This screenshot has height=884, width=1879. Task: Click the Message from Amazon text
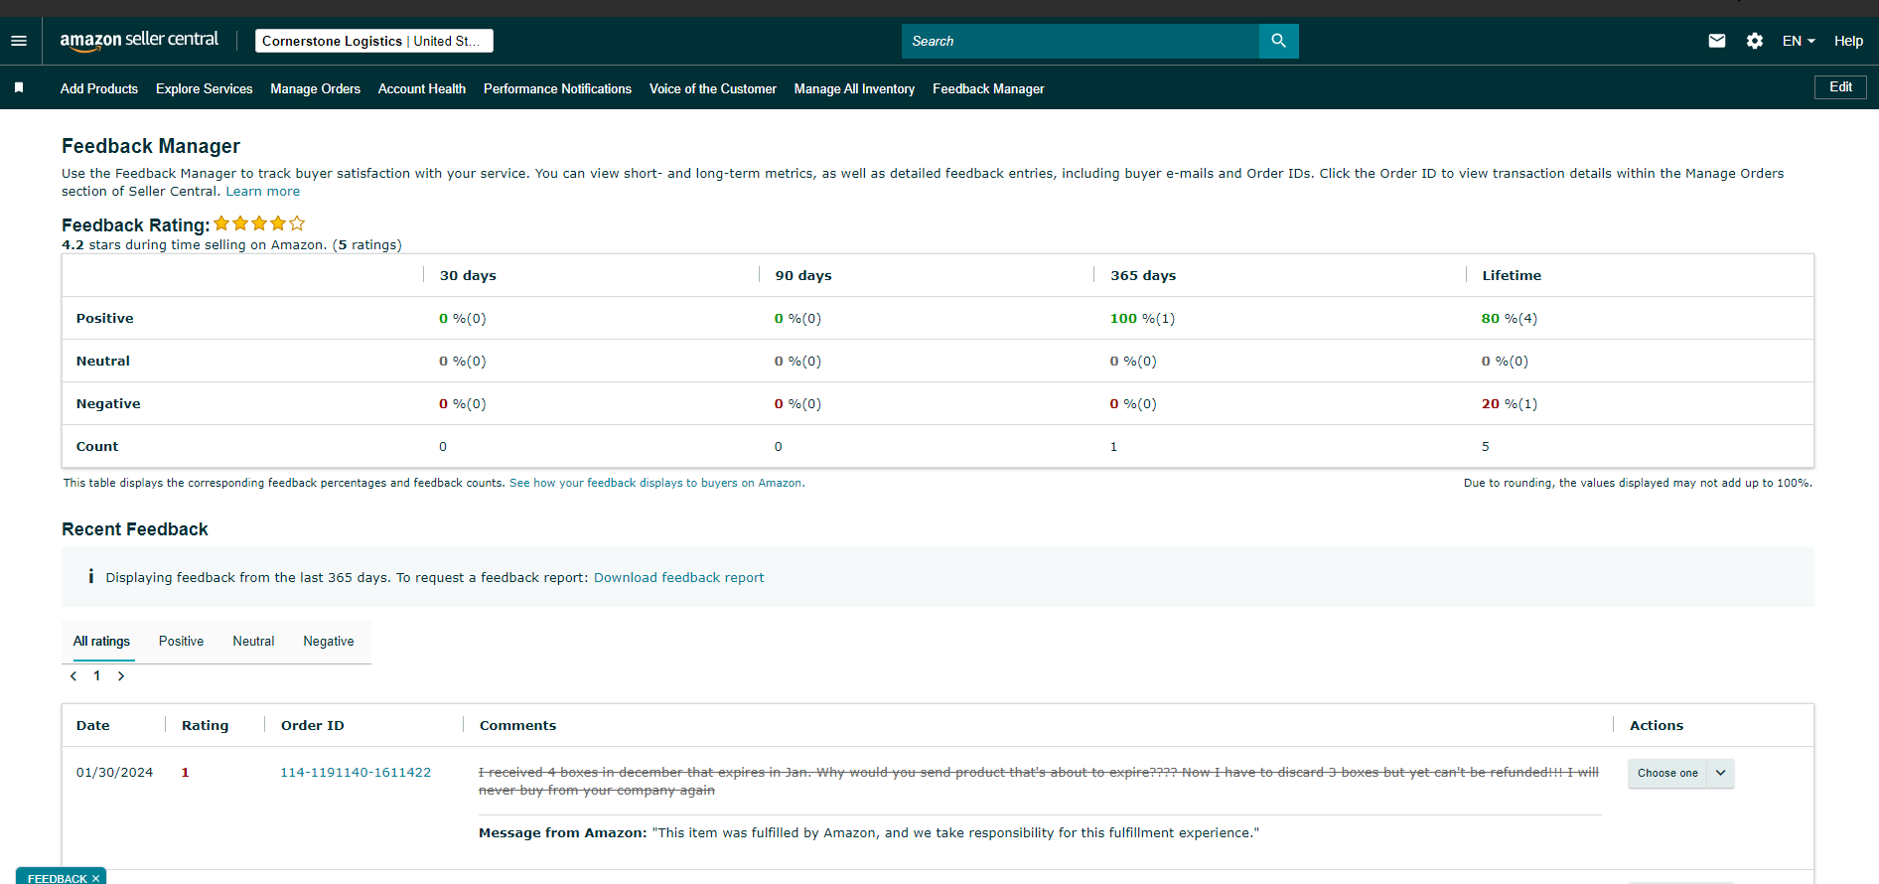pyautogui.click(x=869, y=833)
